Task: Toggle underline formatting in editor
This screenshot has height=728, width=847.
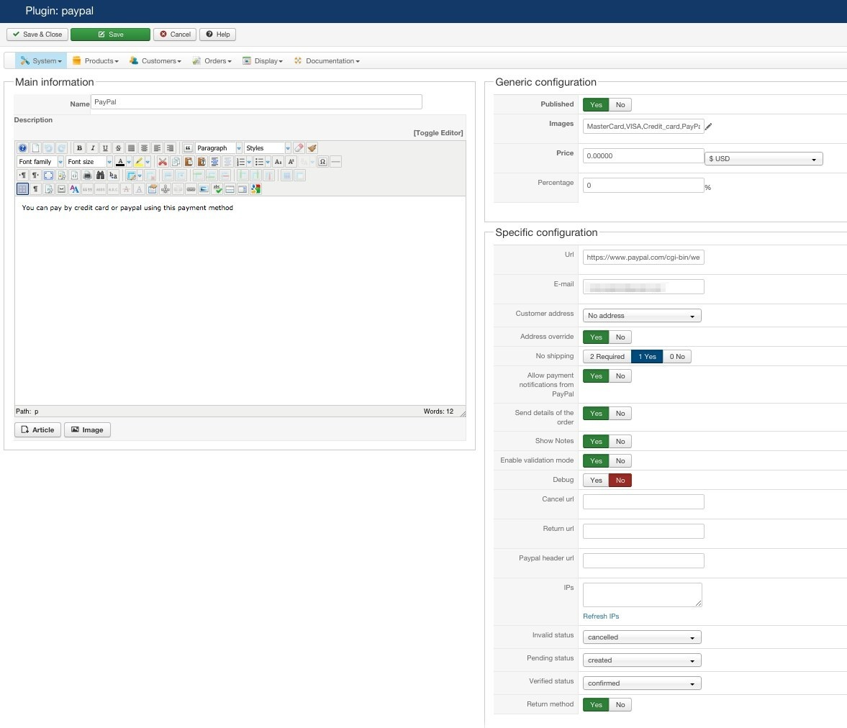Action: (x=105, y=148)
